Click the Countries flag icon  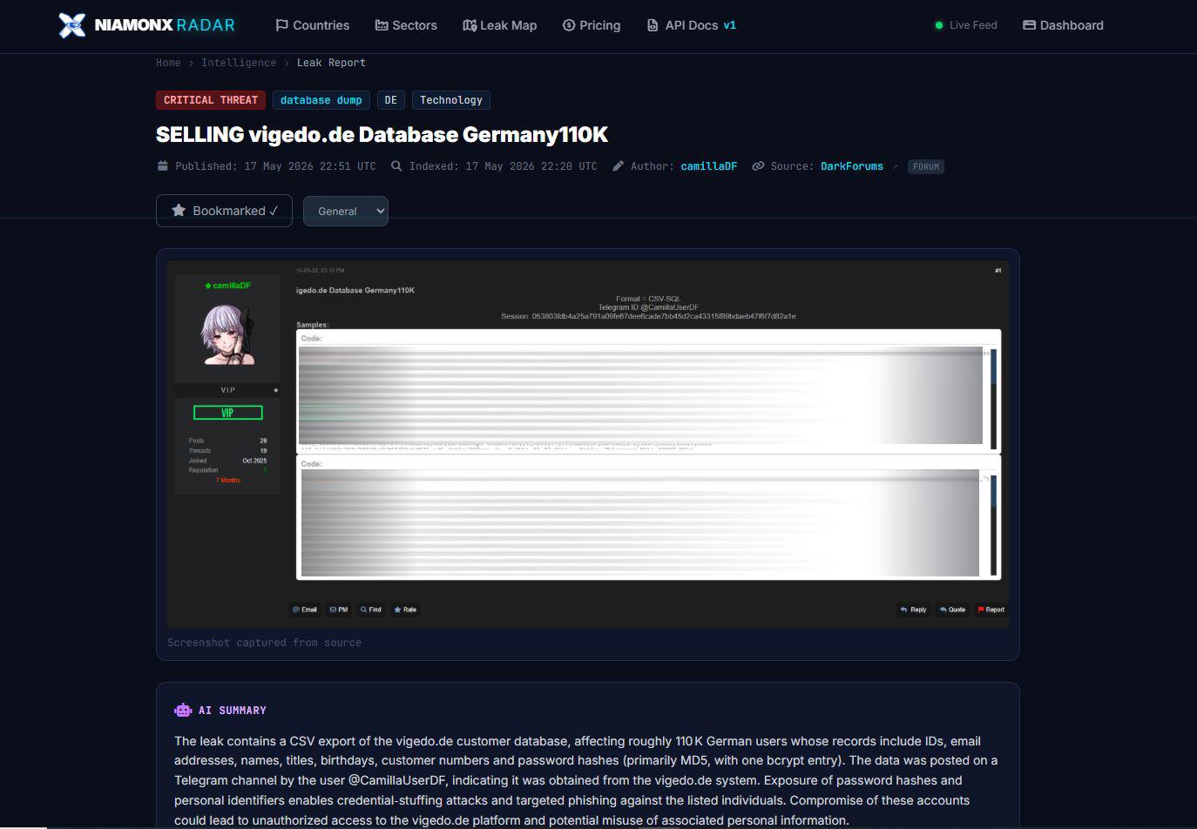pyautogui.click(x=281, y=25)
